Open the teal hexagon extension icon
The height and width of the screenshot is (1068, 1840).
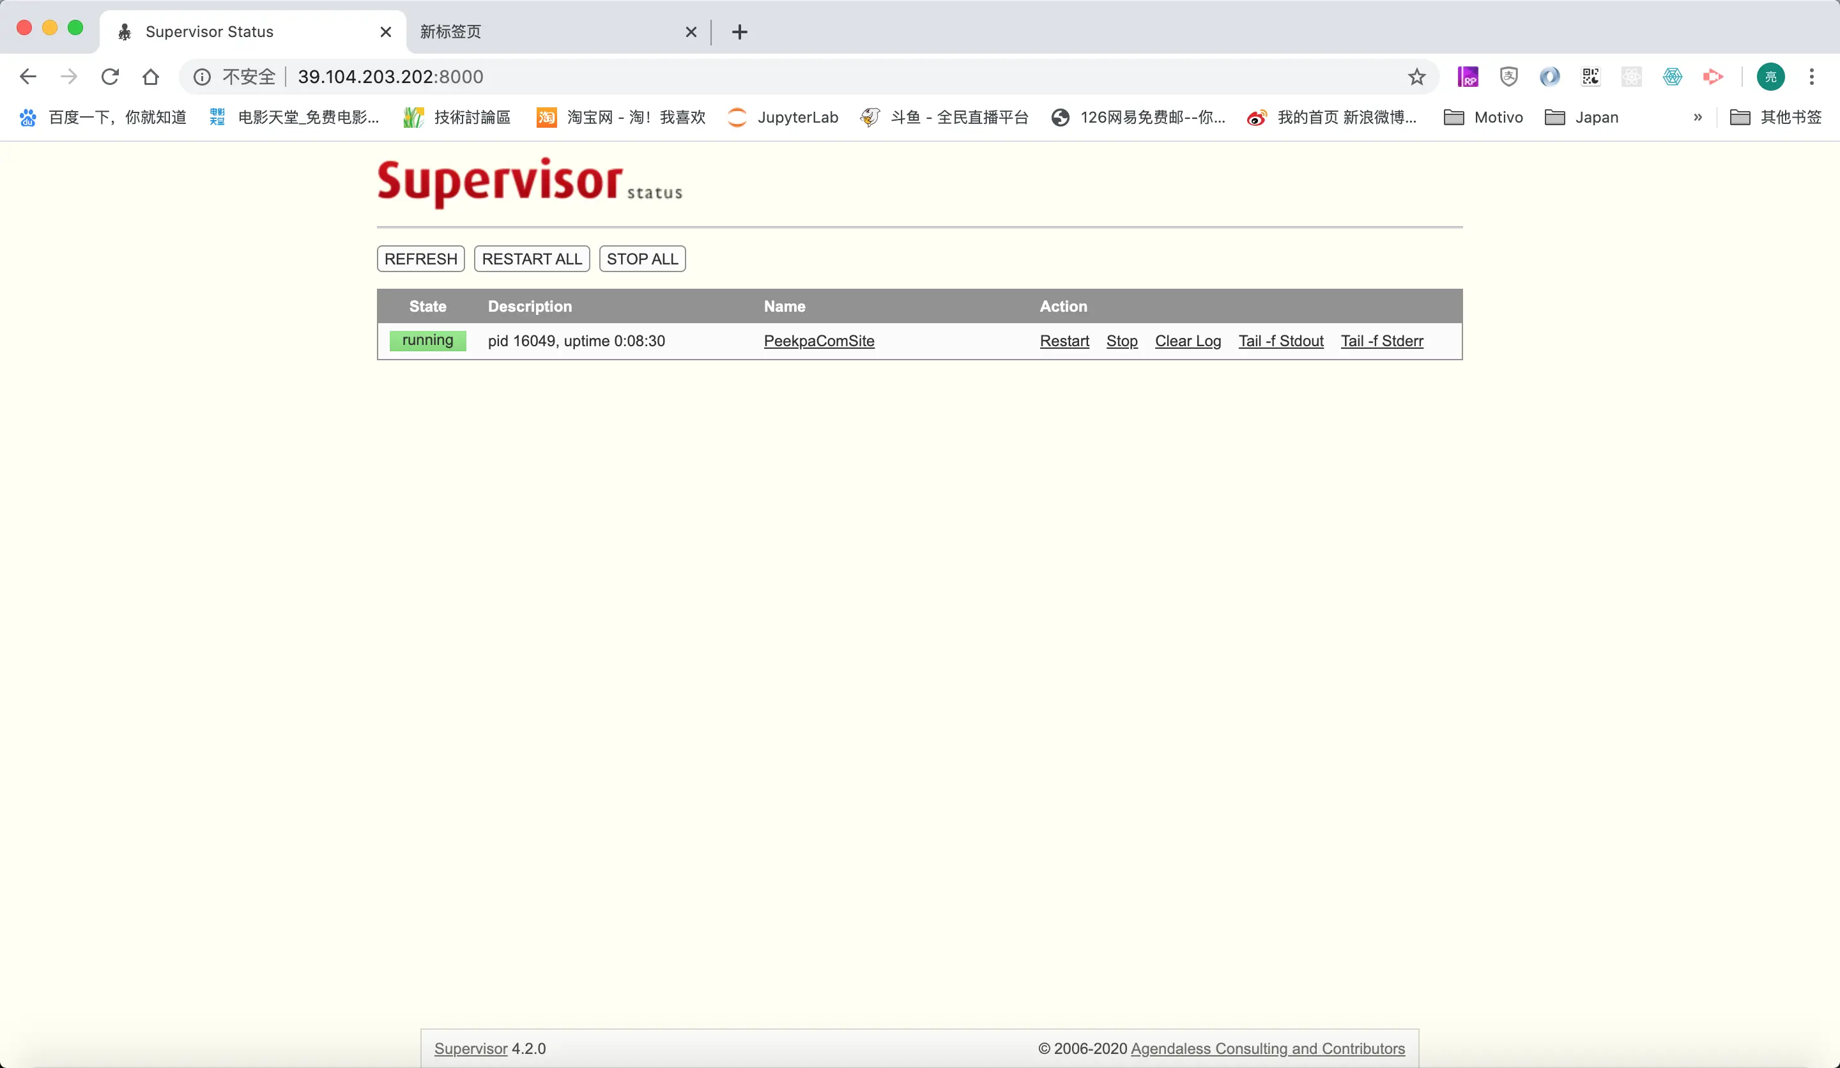(x=1672, y=77)
